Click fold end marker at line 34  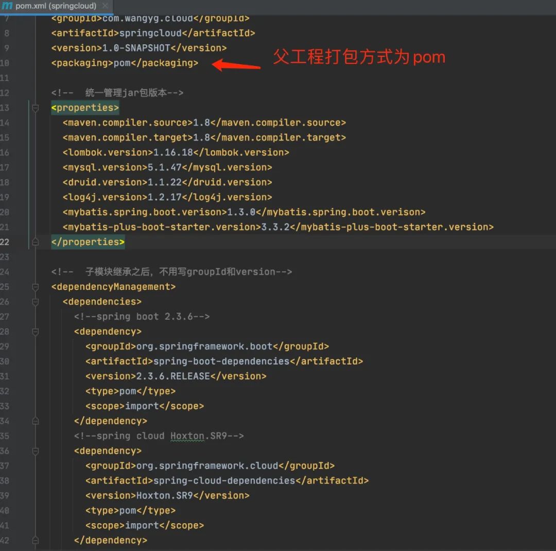tap(35, 421)
